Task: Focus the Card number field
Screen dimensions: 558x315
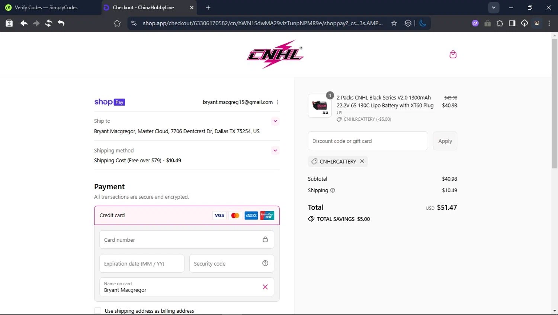Action: [187, 240]
